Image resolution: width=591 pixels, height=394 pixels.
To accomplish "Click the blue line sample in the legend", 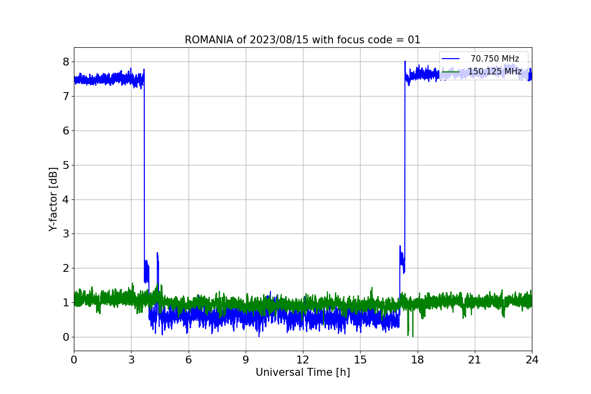I will click(x=451, y=59).
